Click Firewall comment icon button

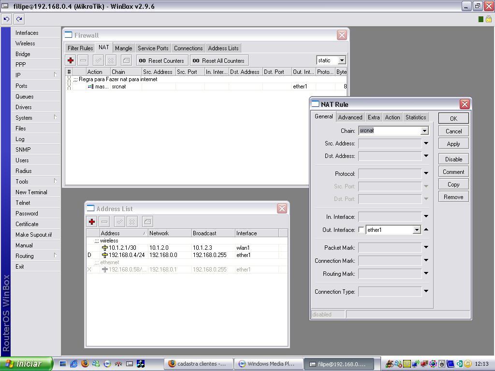(x=126, y=60)
